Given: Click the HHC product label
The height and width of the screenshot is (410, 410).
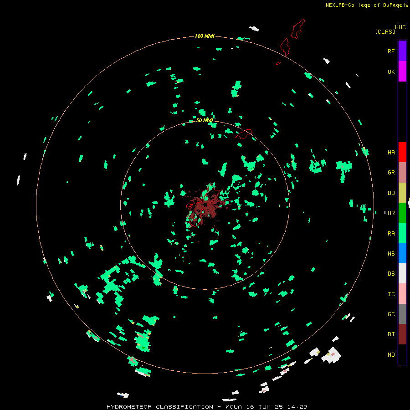Looking at the screenshot, I should click(400, 27).
